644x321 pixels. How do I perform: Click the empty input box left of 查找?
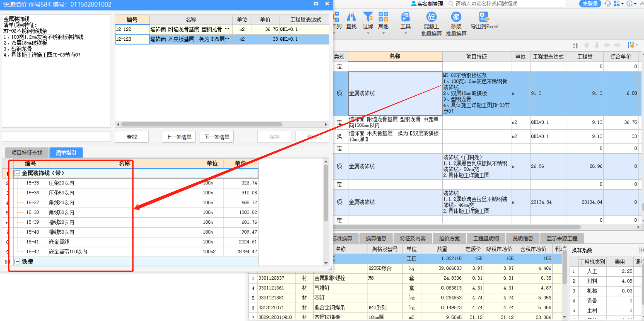(56, 137)
